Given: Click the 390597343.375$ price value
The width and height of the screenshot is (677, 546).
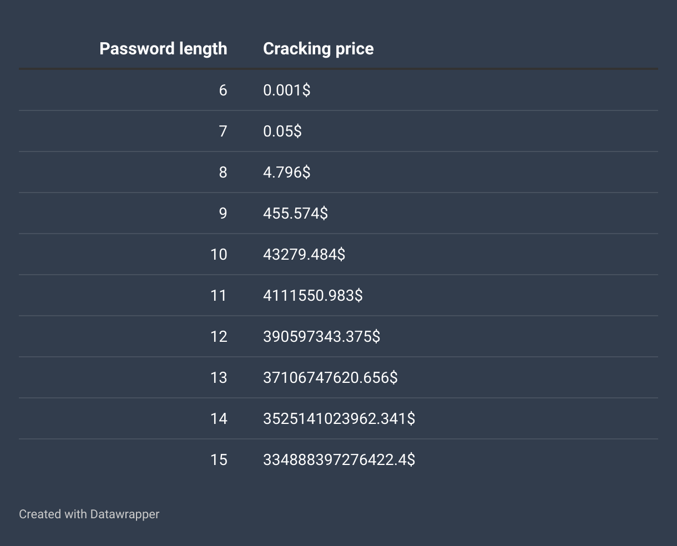Looking at the screenshot, I should 321,336.
